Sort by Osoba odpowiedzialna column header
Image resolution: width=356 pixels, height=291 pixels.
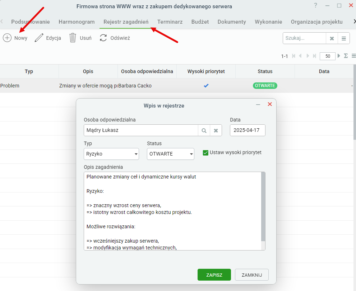tap(147, 71)
